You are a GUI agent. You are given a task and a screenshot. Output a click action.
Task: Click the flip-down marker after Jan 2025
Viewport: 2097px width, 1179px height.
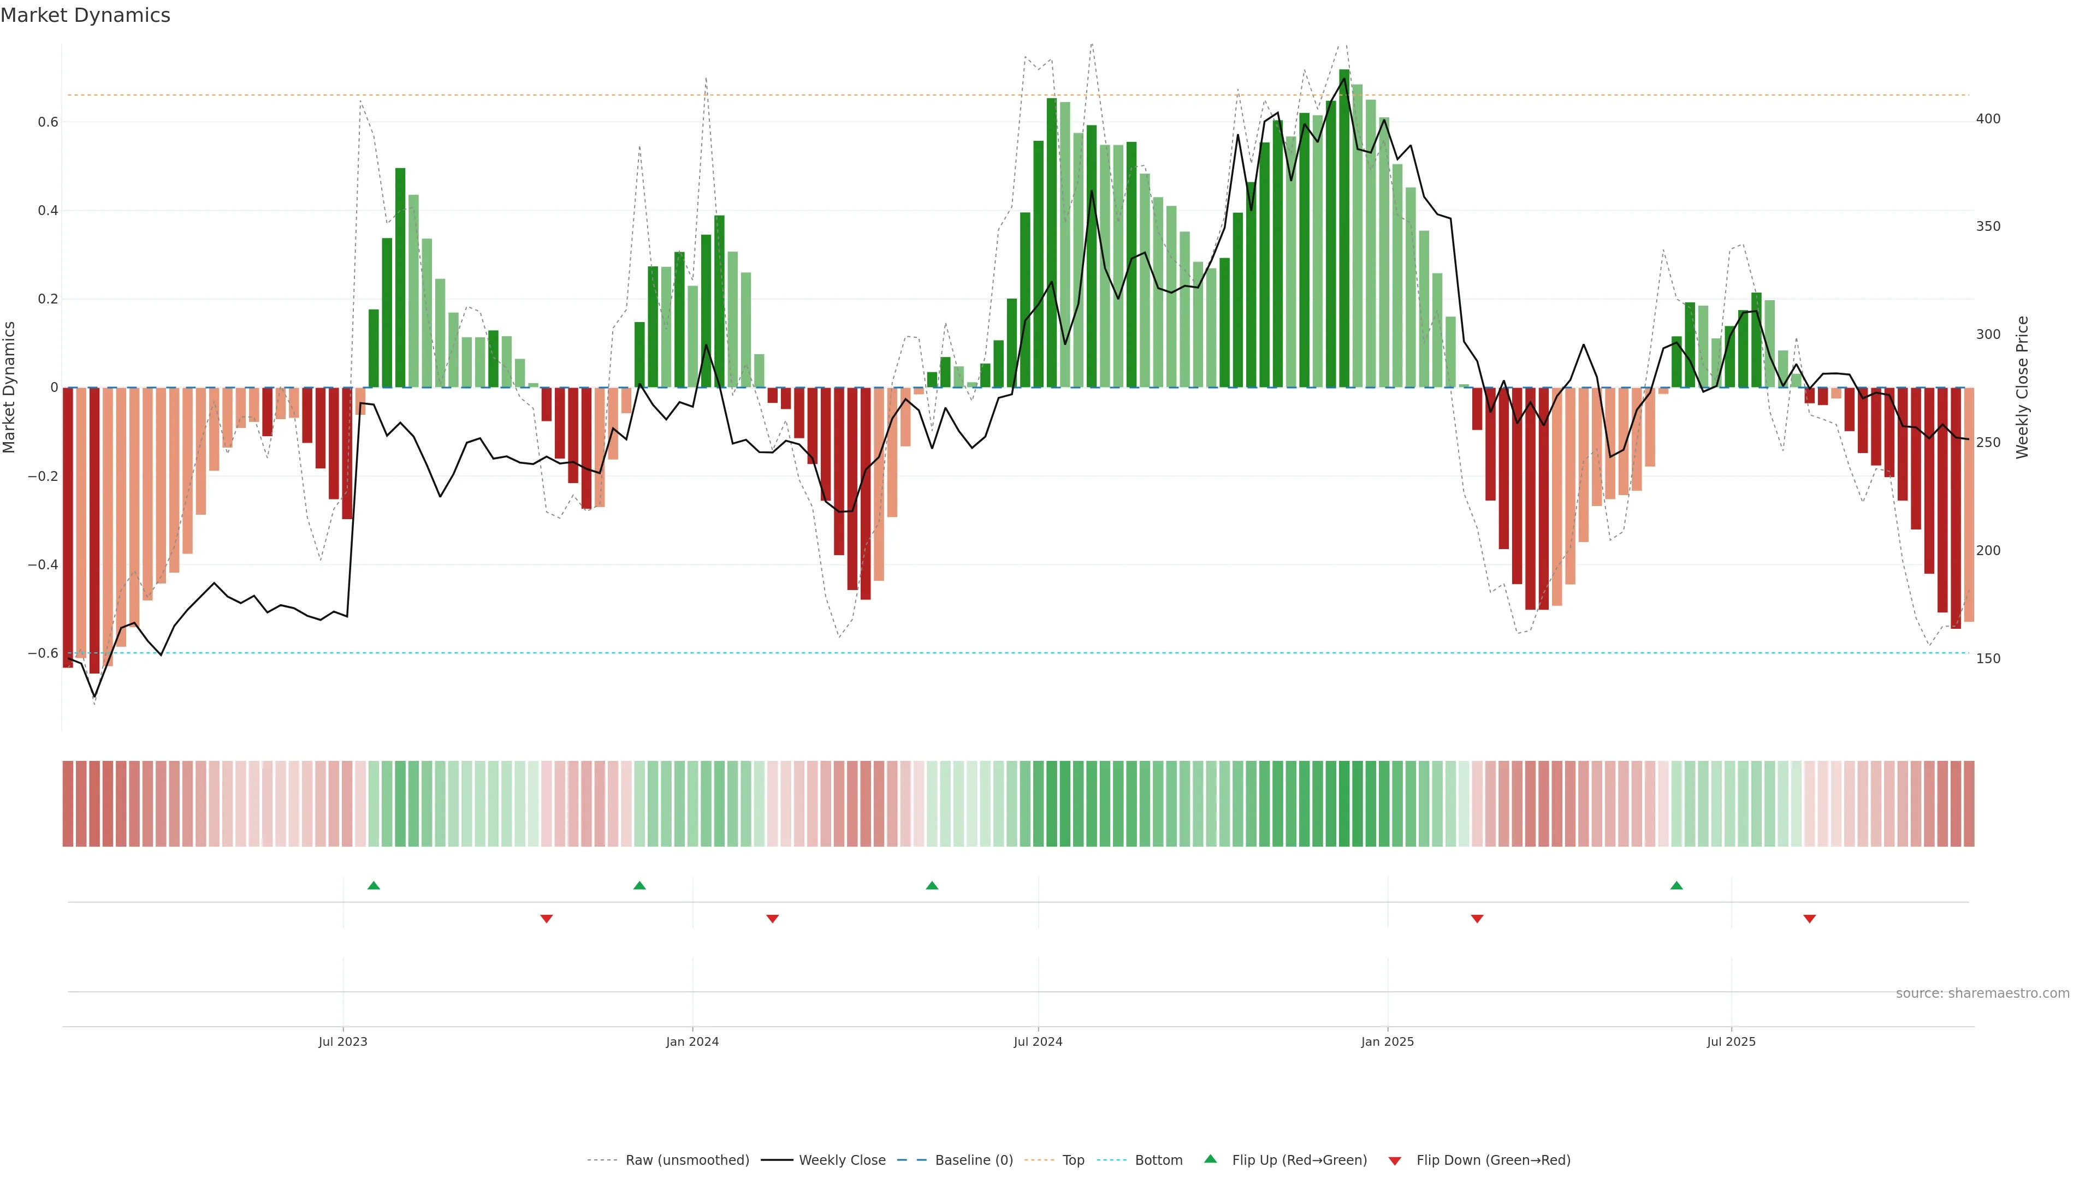1477,919
